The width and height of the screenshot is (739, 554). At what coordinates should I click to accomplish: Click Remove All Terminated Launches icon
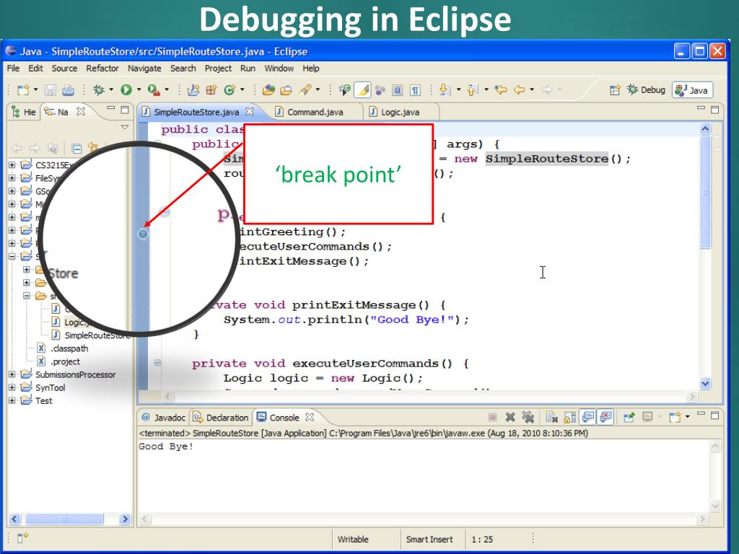click(x=528, y=417)
